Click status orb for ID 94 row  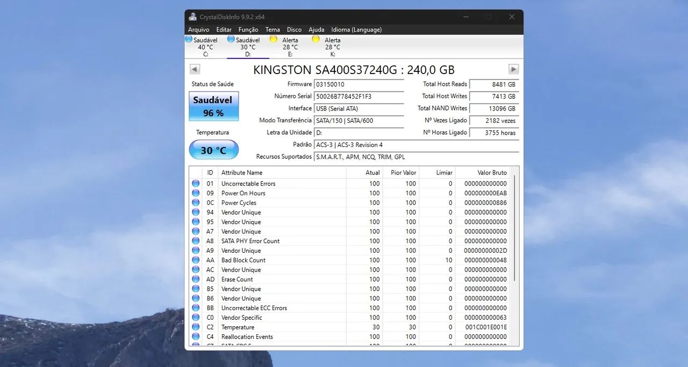click(196, 212)
